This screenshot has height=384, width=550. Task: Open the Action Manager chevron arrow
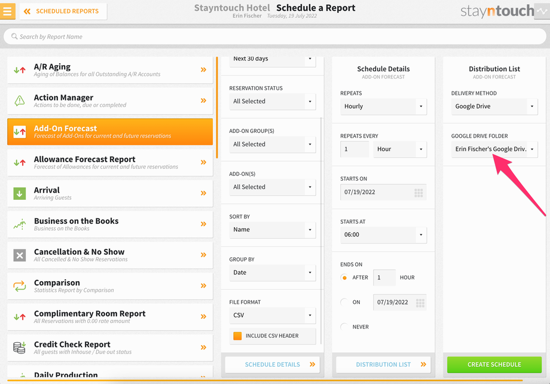(x=203, y=100)
